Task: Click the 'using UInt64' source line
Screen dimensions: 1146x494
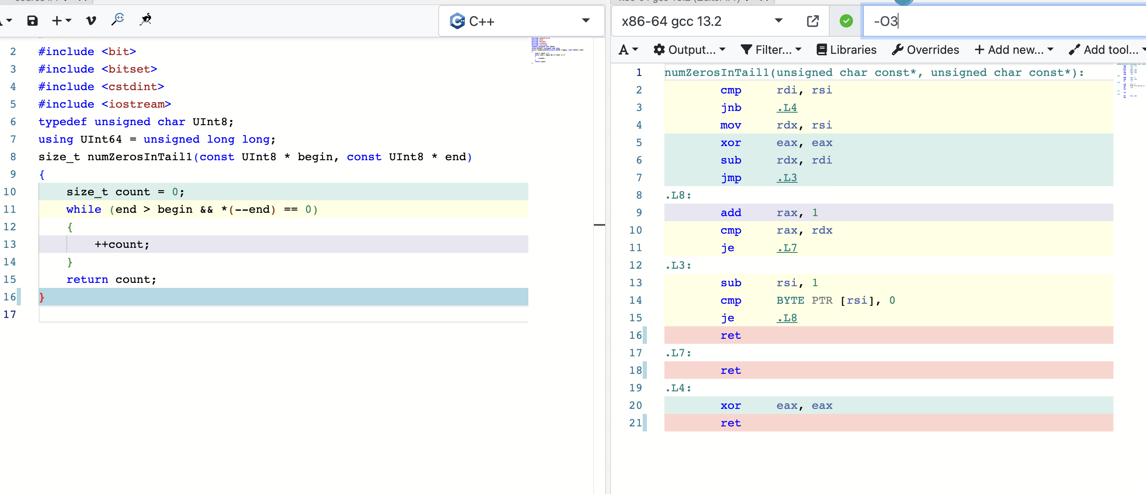Action: click(x=157, y=139)
